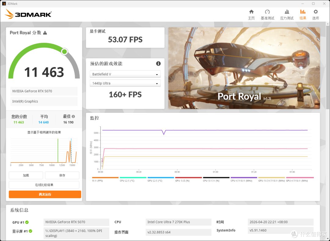Toggle the GPU 温度 blue legend line

[161, 179]
